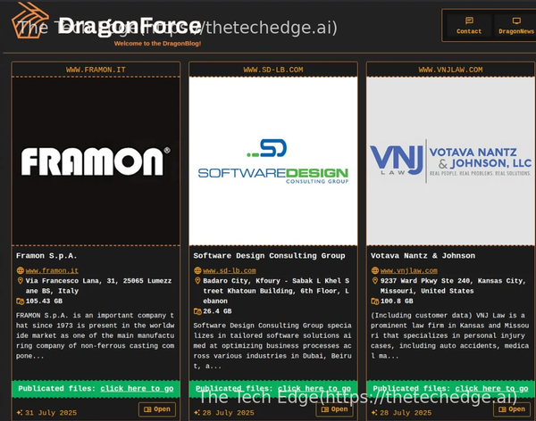
Task: Open the Software Design Consulting Group entry
Action: [x=335, y=409]
